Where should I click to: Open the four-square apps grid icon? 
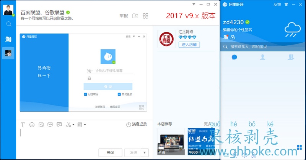click(146, 16)
